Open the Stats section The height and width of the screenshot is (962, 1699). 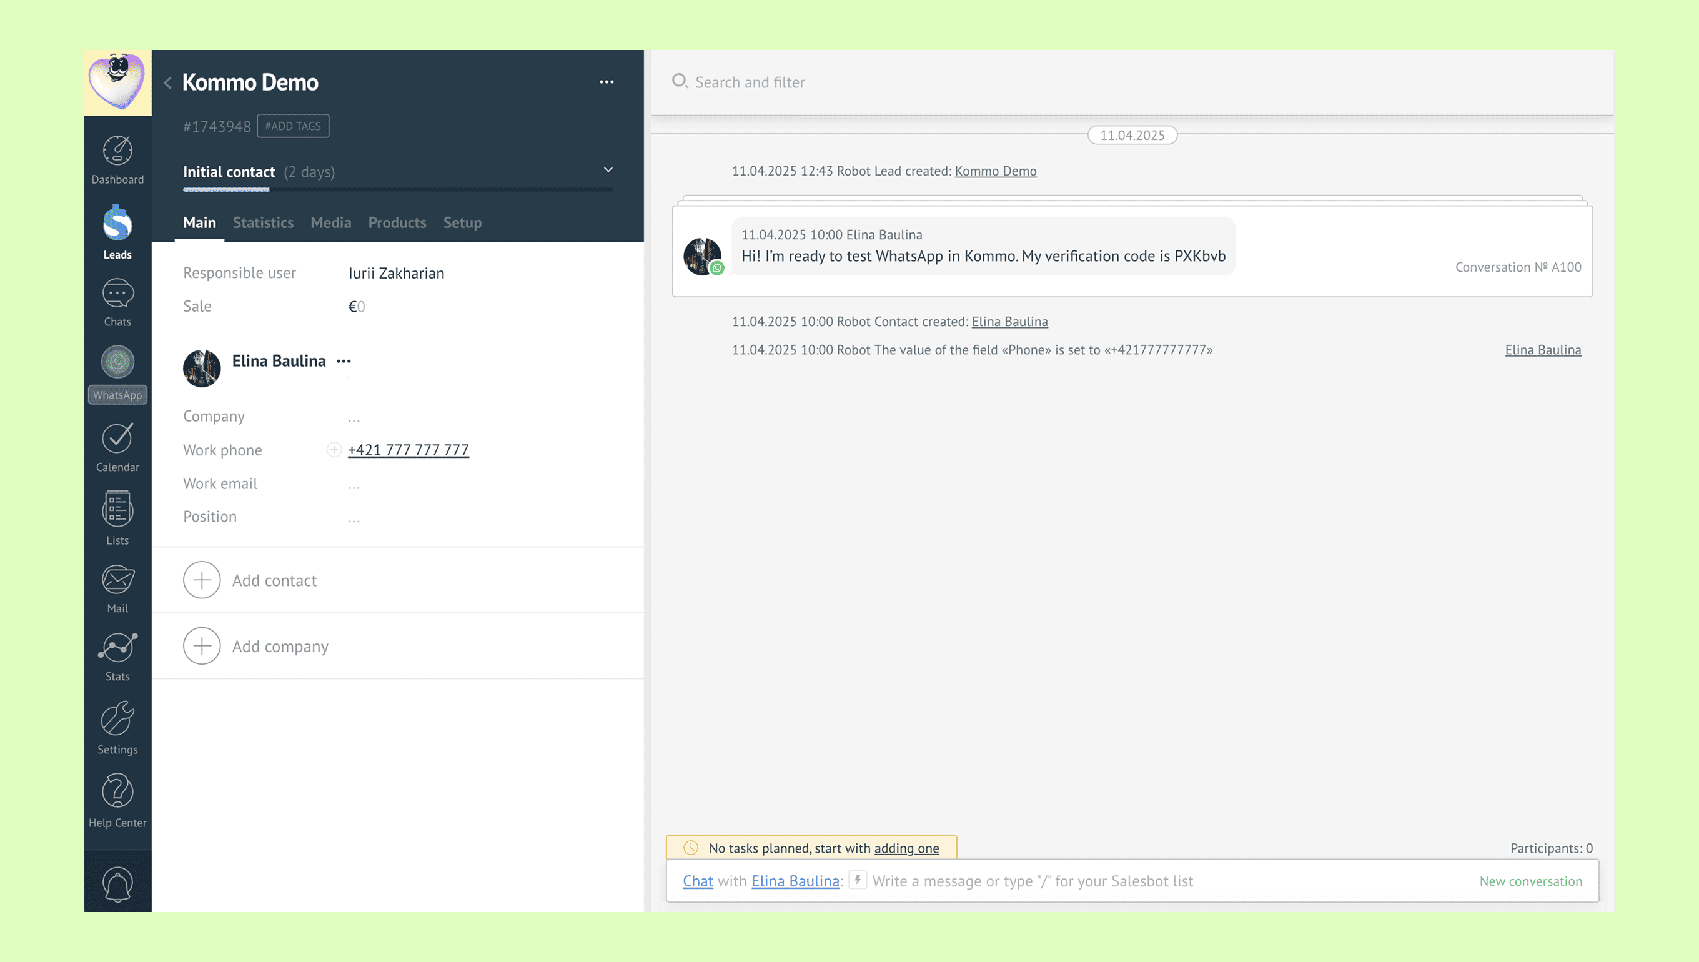[117, 657]
